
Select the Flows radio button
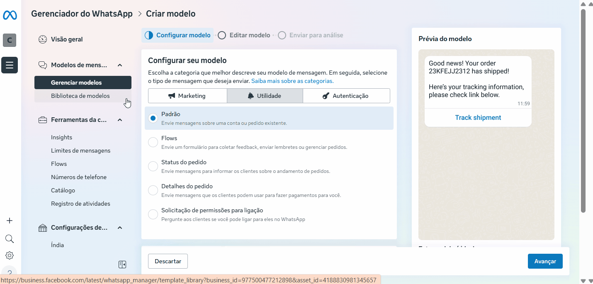click(x=153, y=142)
